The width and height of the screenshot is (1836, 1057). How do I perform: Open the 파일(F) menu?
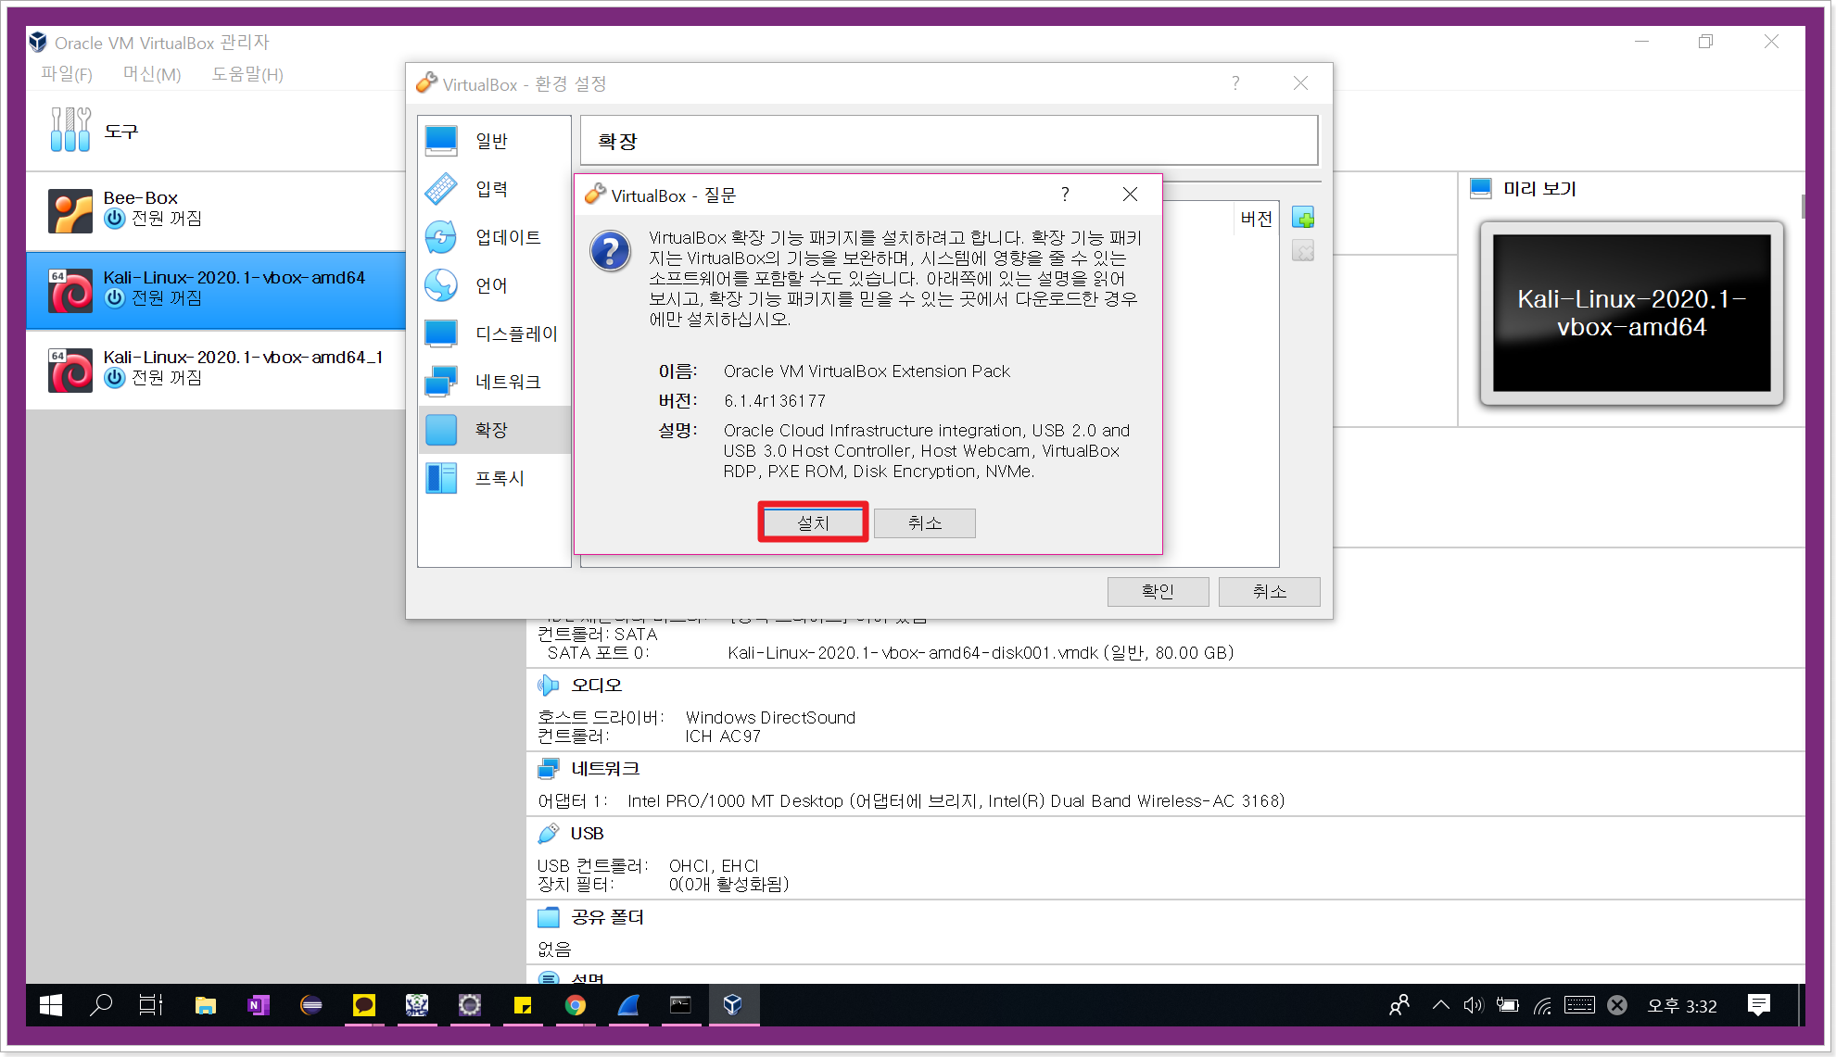tap(67, 74)
